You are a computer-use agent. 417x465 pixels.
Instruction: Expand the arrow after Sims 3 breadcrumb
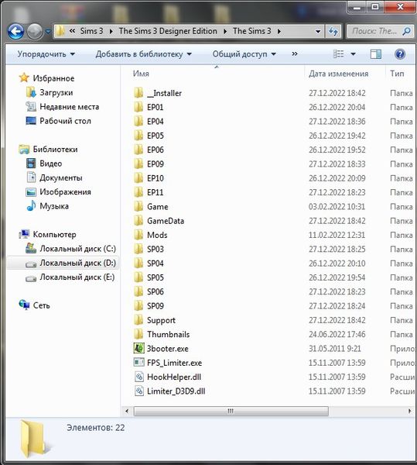pyautogui.click(x=111, y=31)
